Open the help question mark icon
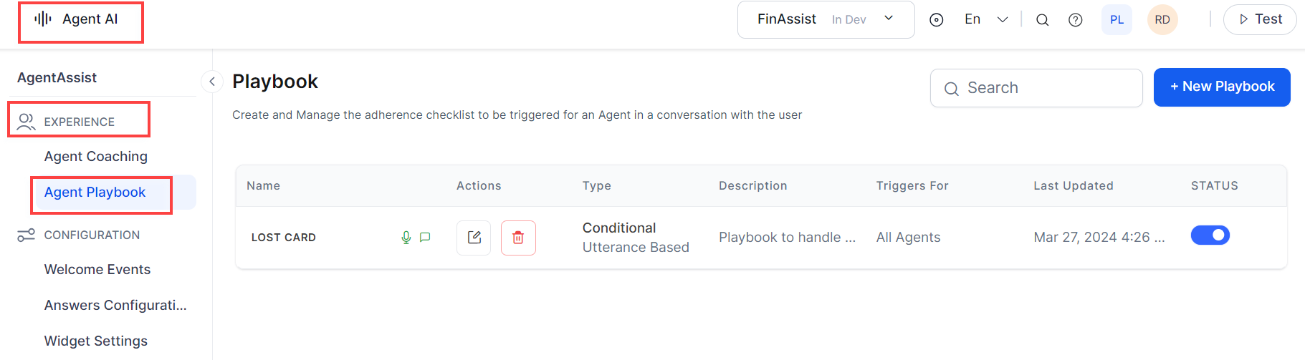 pos(1075,20)
